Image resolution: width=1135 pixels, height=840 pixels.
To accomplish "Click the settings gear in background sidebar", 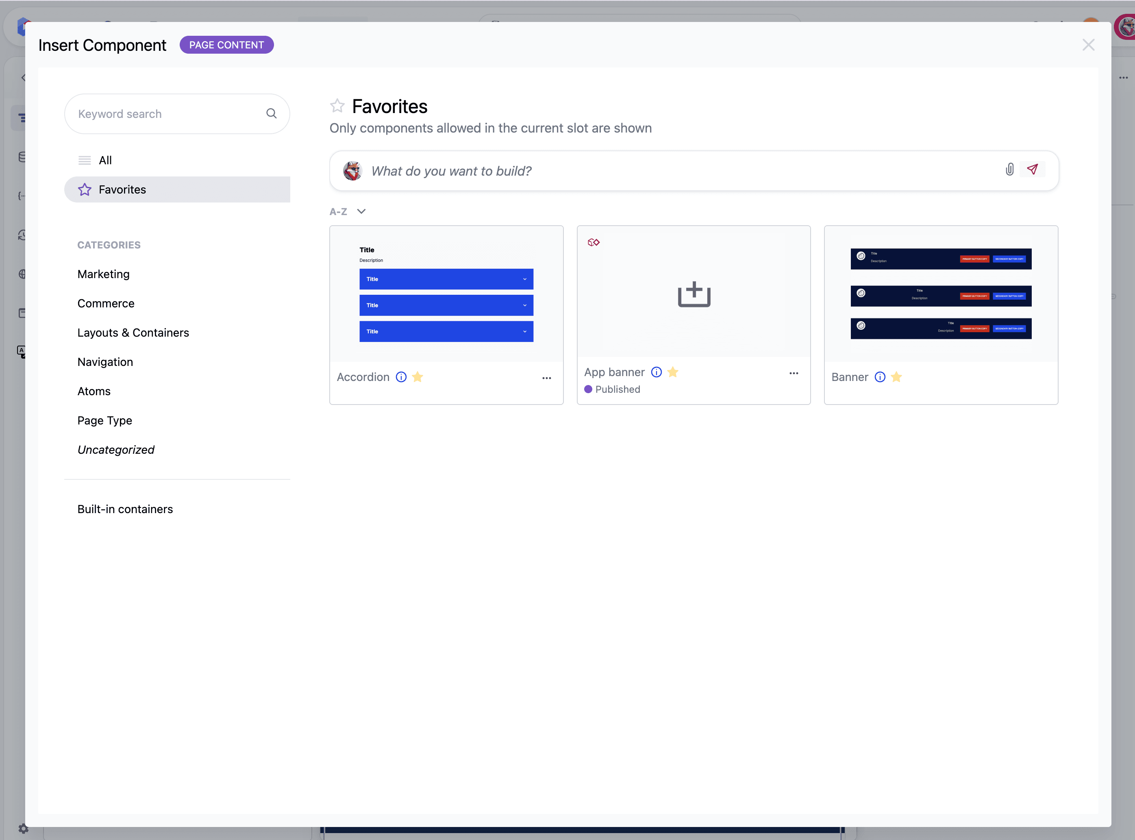I will 24,829.
